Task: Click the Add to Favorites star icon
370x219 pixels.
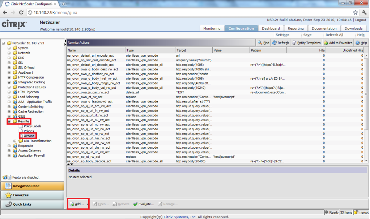Action: pyautogui.click(x=326, y=43)
